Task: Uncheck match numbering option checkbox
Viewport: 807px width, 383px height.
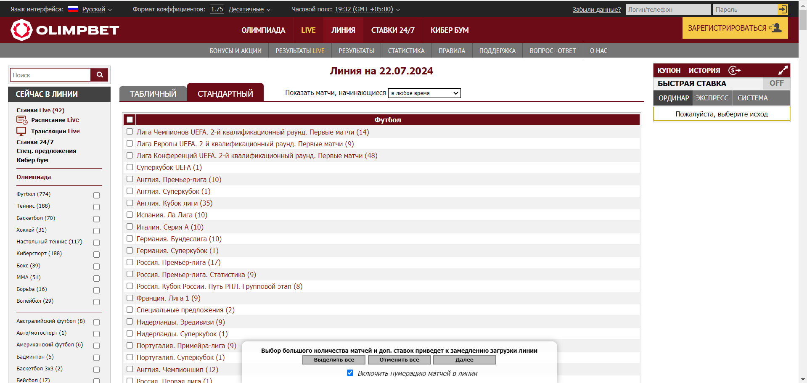Action: (x=350, y=372)
